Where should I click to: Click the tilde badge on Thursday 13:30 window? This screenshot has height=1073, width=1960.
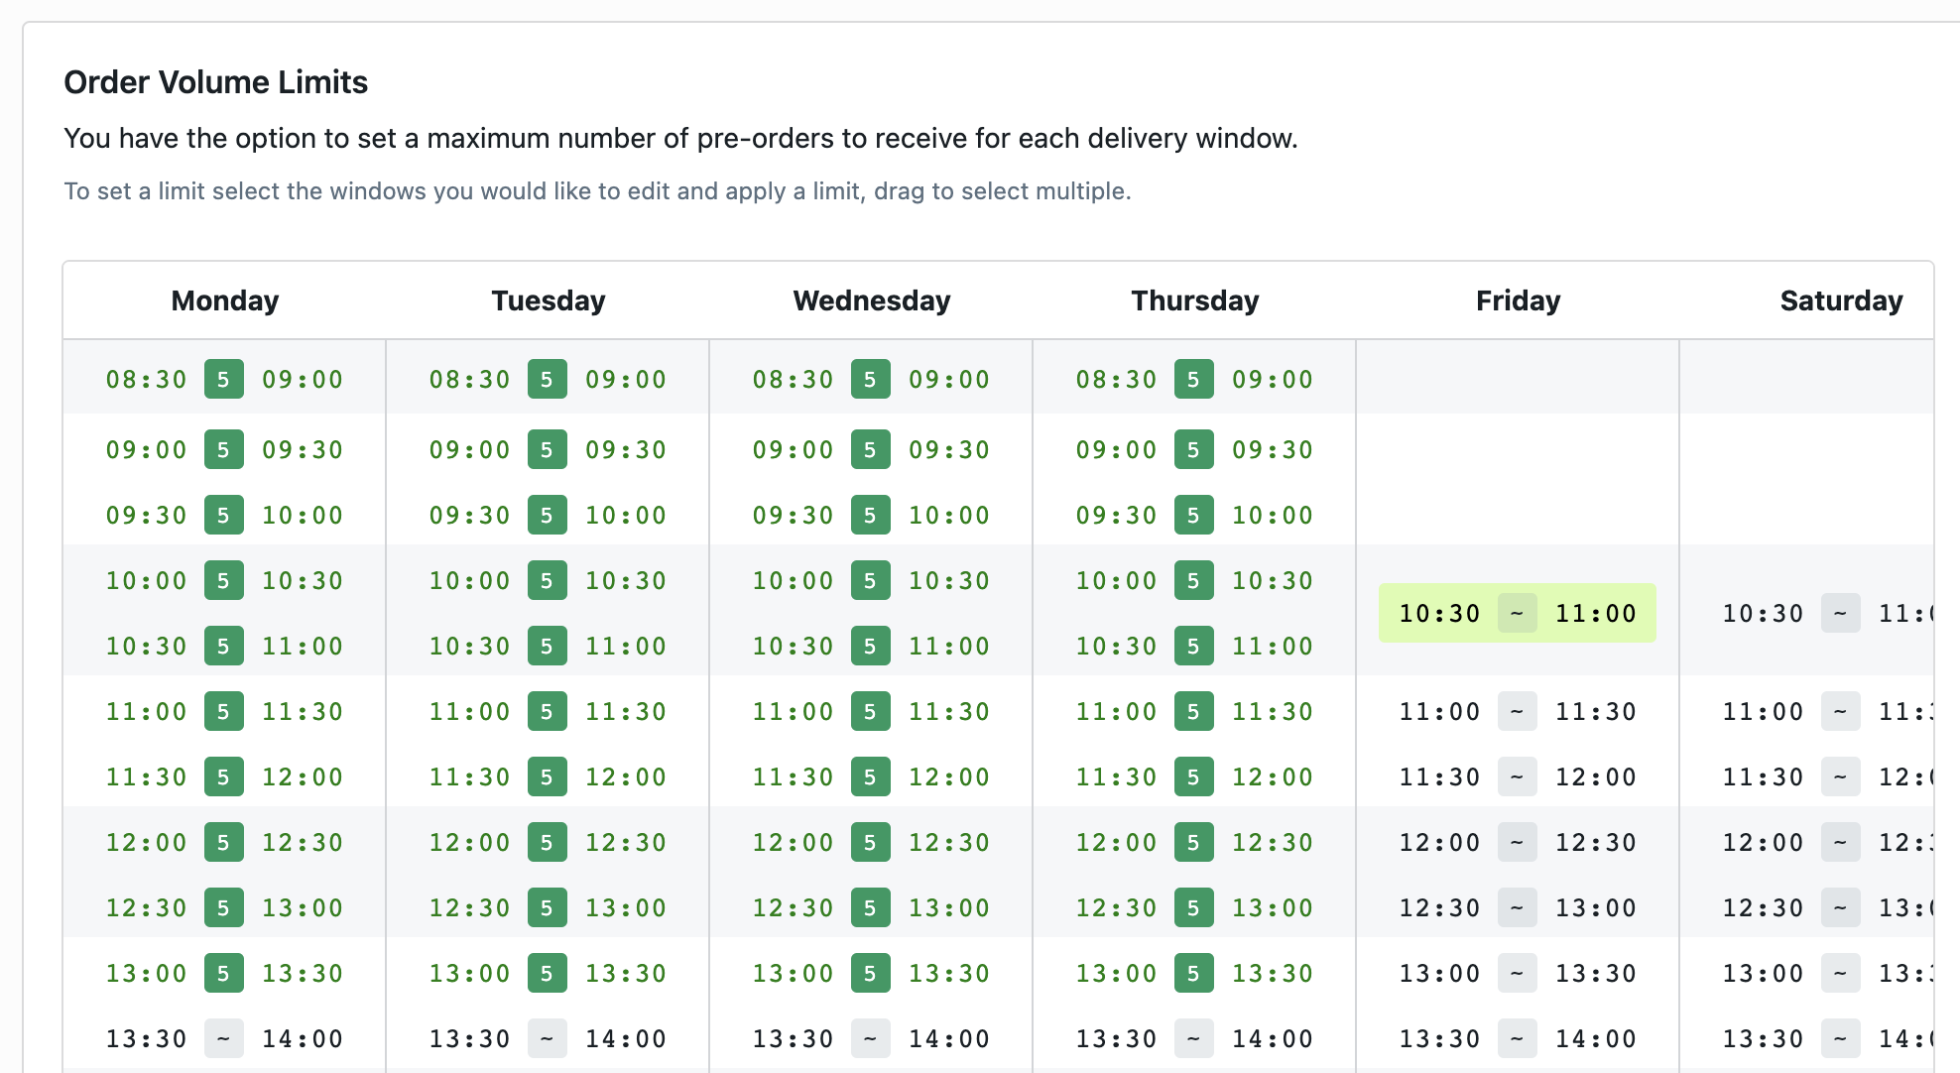click(1194, 1039)
